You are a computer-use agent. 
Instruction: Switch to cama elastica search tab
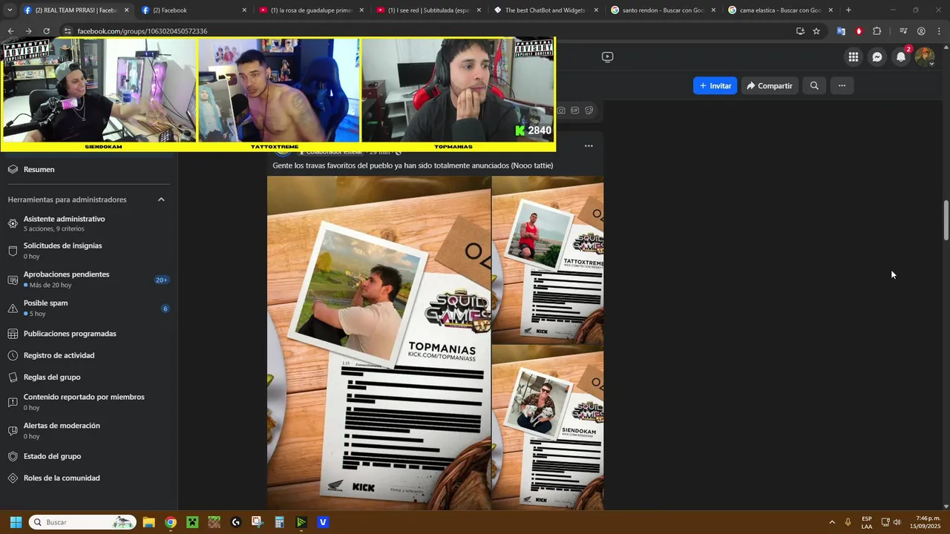(780, 10)
